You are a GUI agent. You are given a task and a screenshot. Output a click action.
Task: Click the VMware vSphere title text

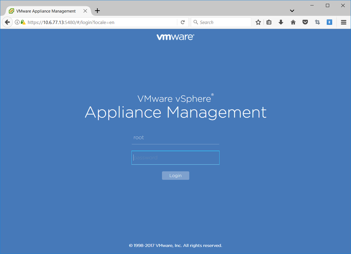[175, 98]
